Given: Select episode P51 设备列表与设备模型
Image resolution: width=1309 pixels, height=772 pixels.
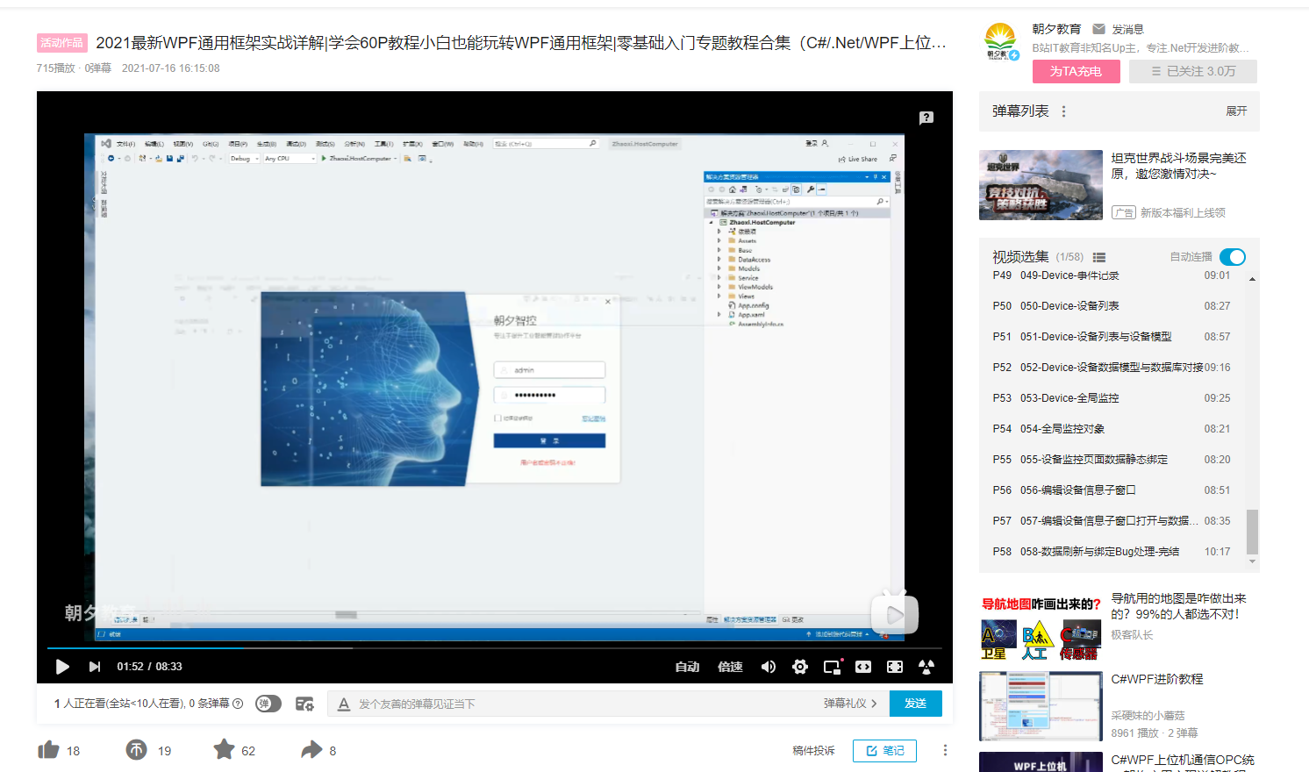Looking at the screenshot, I should pyautogui.click(x=1112, y=337).
